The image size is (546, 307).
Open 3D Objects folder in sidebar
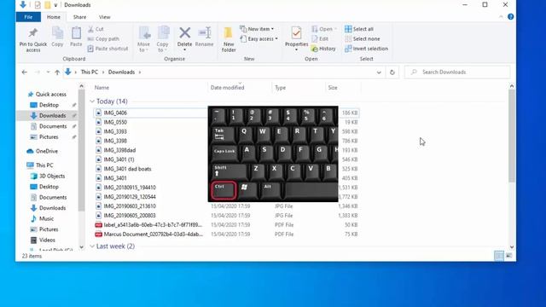pos(52,177)
